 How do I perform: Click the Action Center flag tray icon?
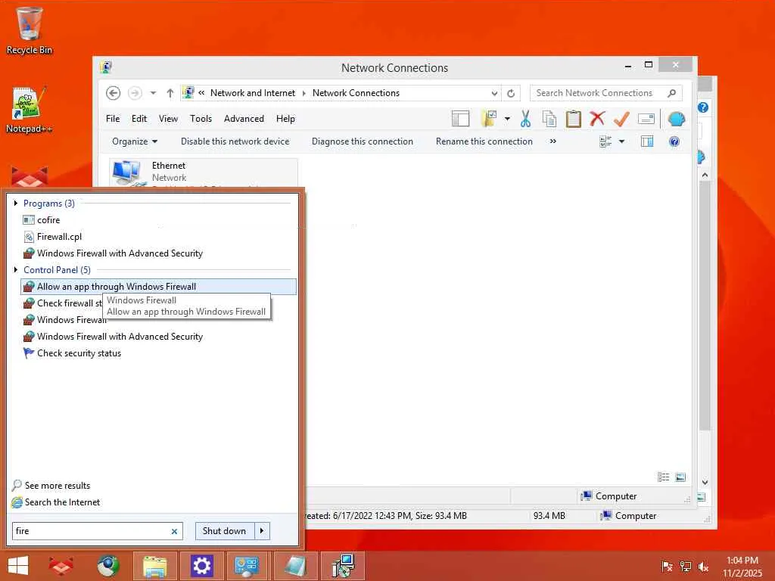[x=668, y=567]
